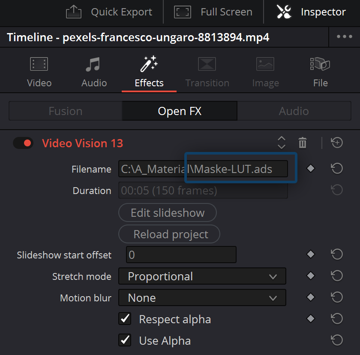This screenshot has height=355, width=360.
Task: Add keyframe for Filename parameter
Action: (x=311, y=169)
